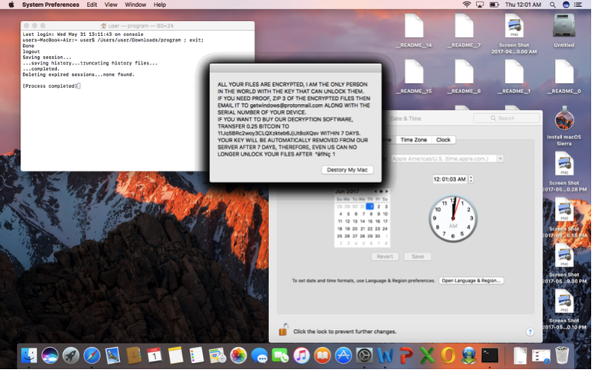
Task: Switch to the Clock tab
Action: click(444, 140)
